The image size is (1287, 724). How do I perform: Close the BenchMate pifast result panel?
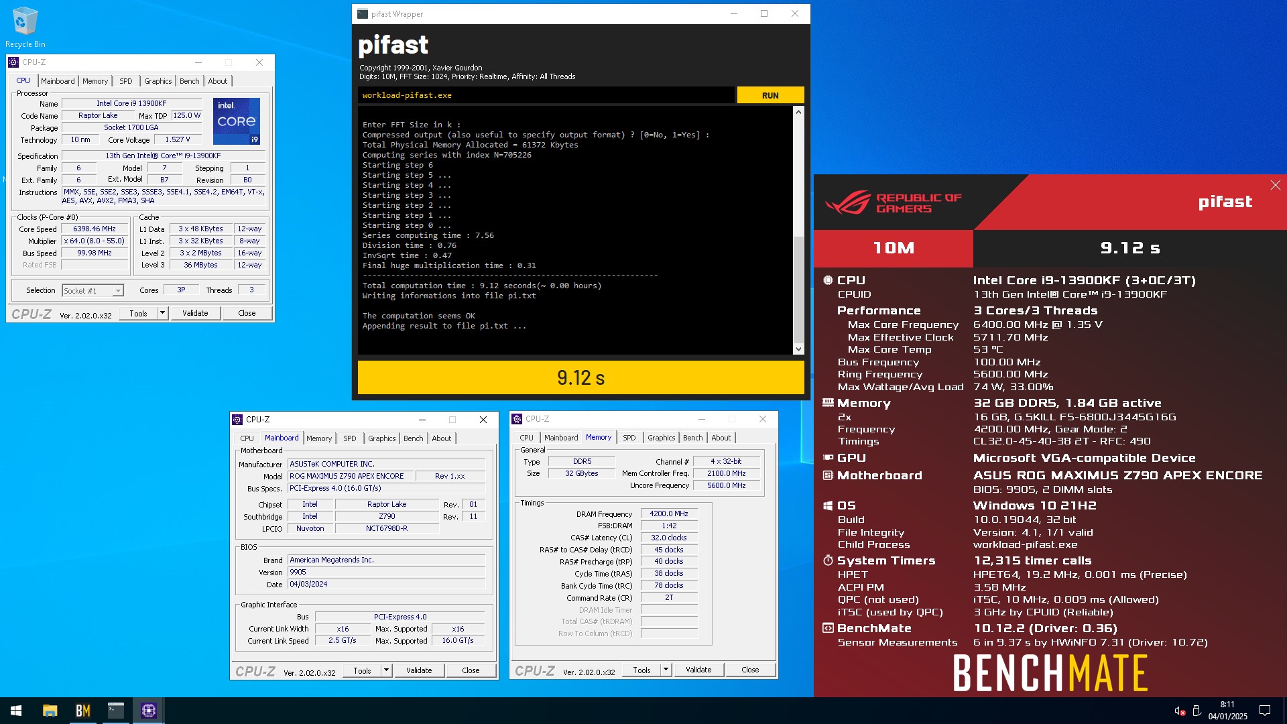tap(1275, 185)
